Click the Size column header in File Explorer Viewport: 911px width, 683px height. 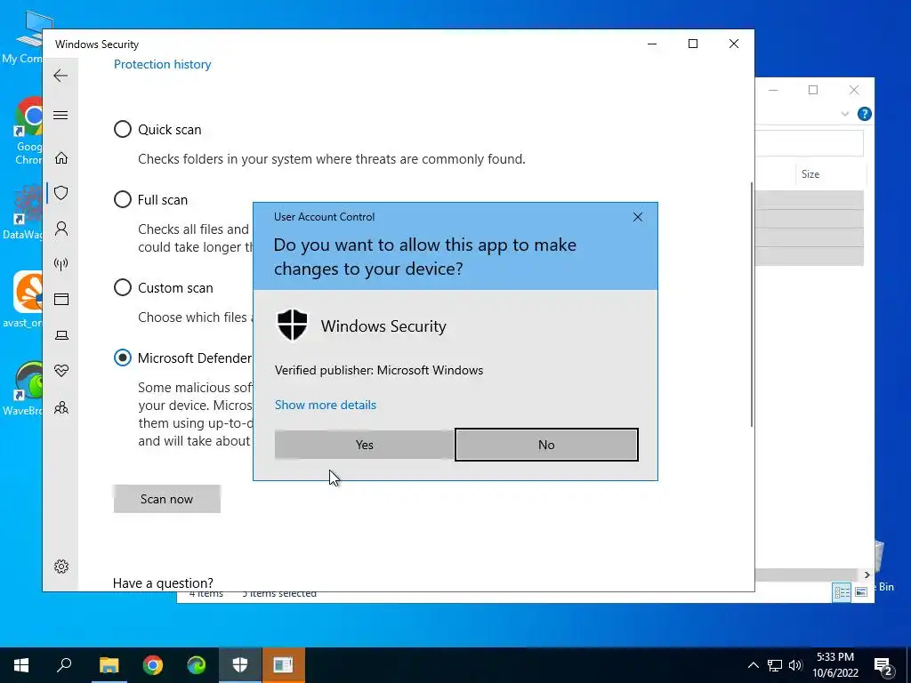830,174
